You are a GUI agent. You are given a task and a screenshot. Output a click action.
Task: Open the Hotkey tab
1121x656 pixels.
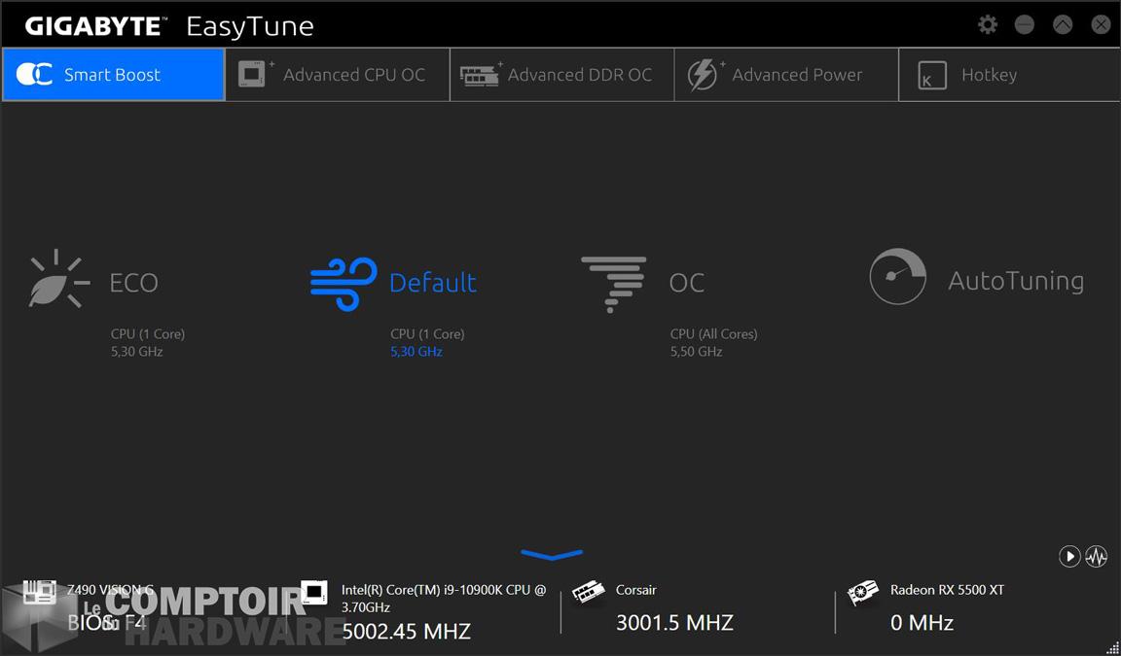pyautogui.click(x=1009, y=74)
